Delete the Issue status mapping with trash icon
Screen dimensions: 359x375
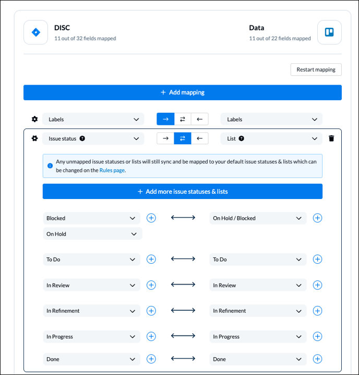331,138
